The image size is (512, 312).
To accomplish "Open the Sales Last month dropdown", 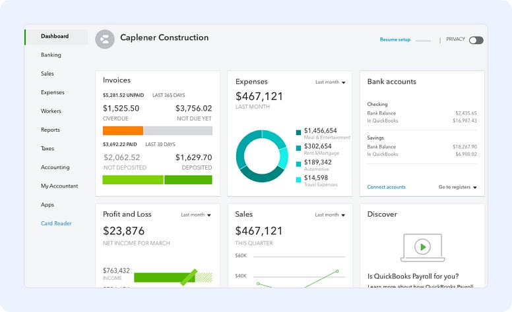I will pos(330,215).
